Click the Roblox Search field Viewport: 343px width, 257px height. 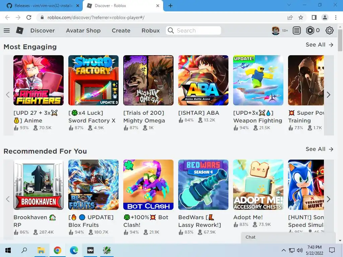click(x=193, y=30)
